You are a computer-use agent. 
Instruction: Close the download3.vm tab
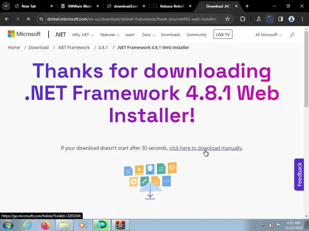[x=144, y=6]
